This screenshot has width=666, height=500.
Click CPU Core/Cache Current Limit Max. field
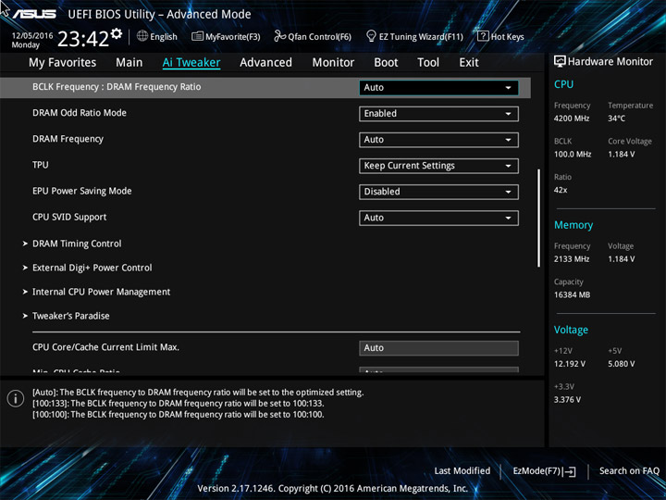pos(438,348)
